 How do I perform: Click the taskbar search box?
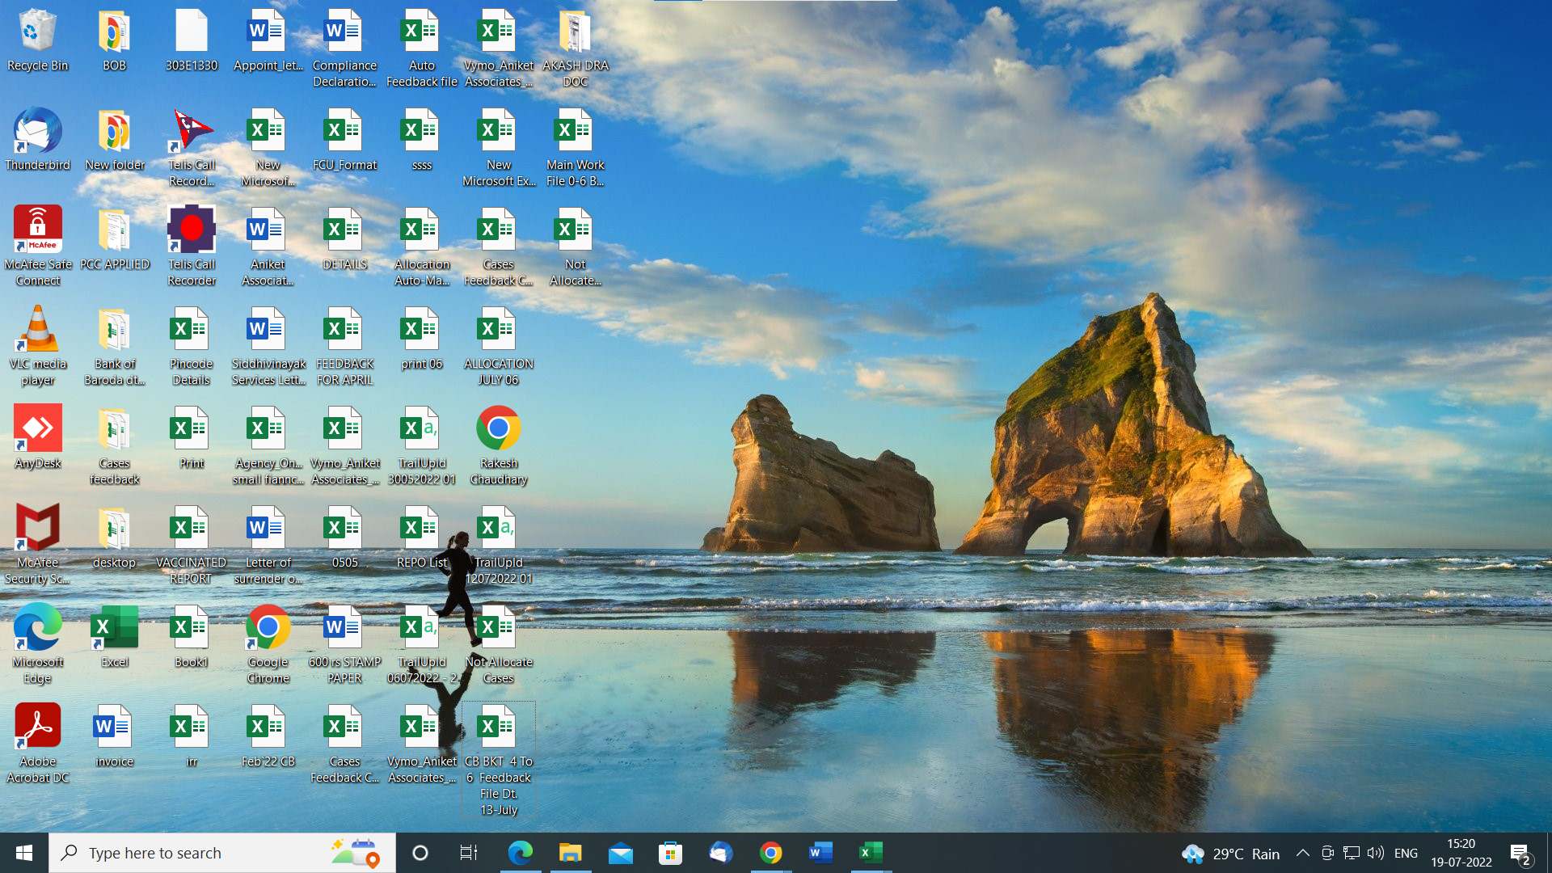coord(202,853)
